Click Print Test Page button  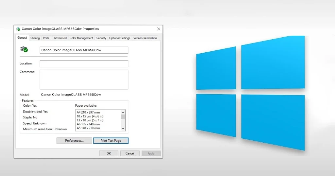[111, 141]
